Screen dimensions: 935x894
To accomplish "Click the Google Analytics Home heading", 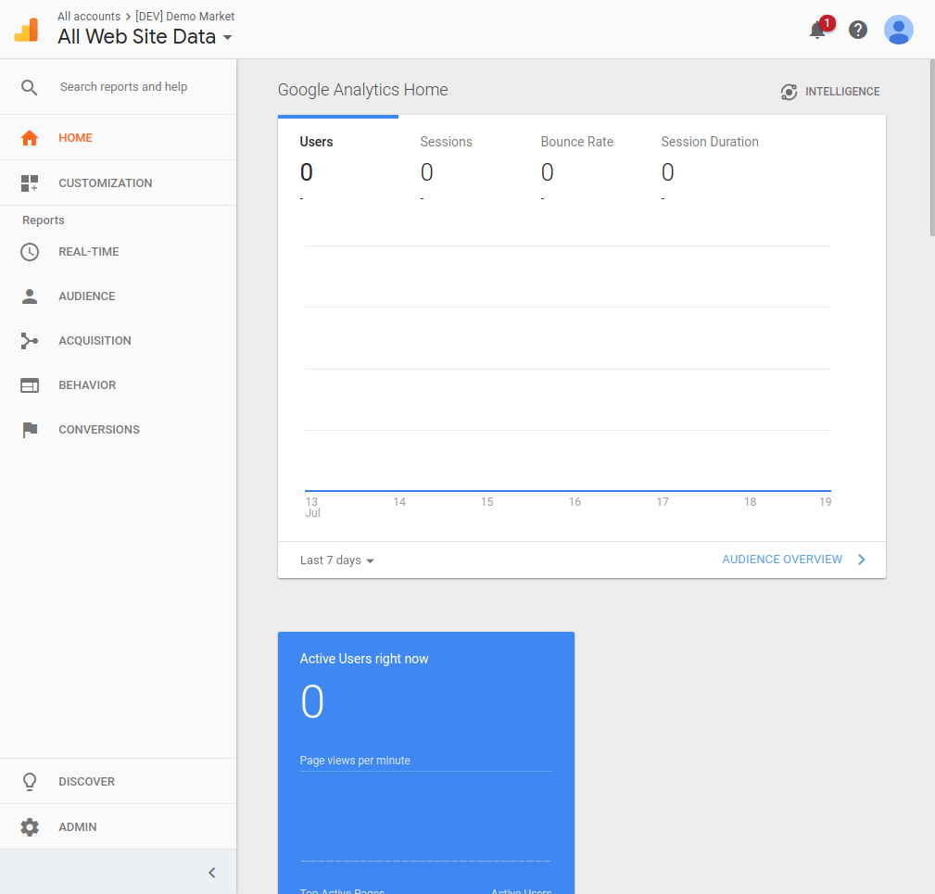I will (x=362, y=90).
